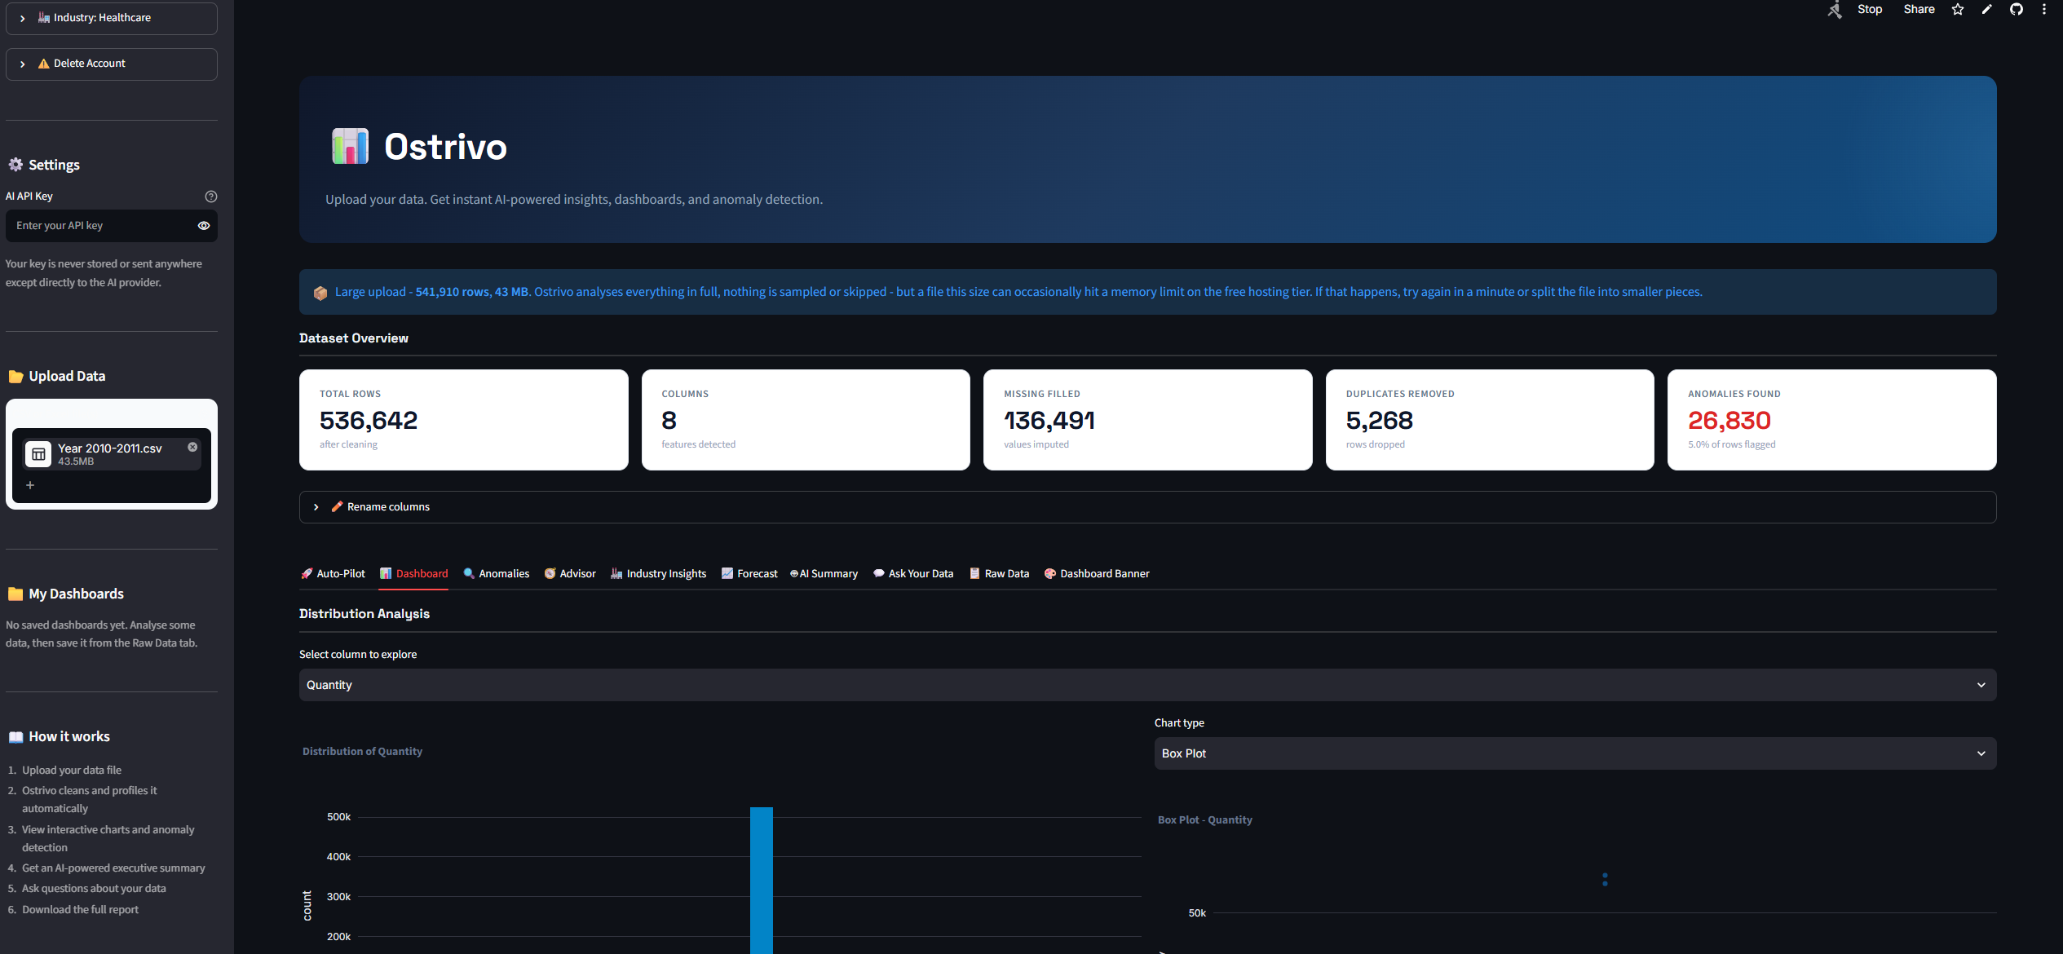Click the tall blue histogram bar
This screenshot has width=2063, height=954.
(x=762, y=881)
